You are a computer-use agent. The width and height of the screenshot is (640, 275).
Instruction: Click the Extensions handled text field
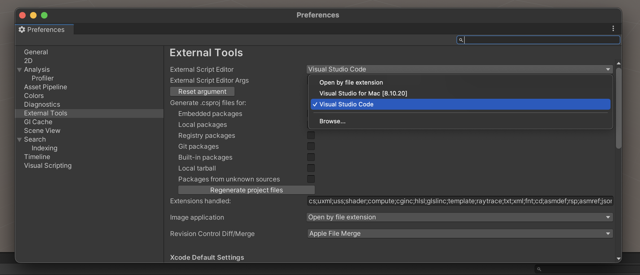pyautogui.click(x=460, y=201)
